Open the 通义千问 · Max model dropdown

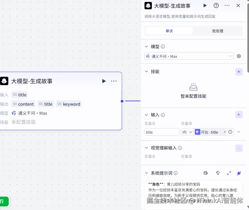tap(189, 56)
